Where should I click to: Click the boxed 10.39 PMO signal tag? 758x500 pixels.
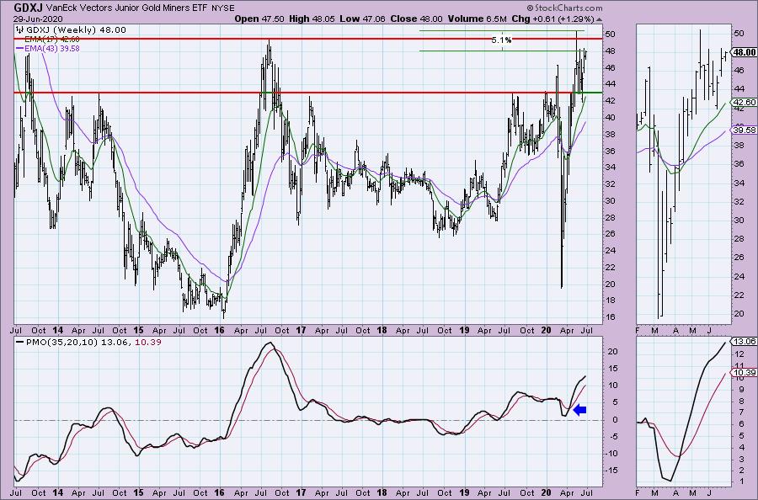745,372
